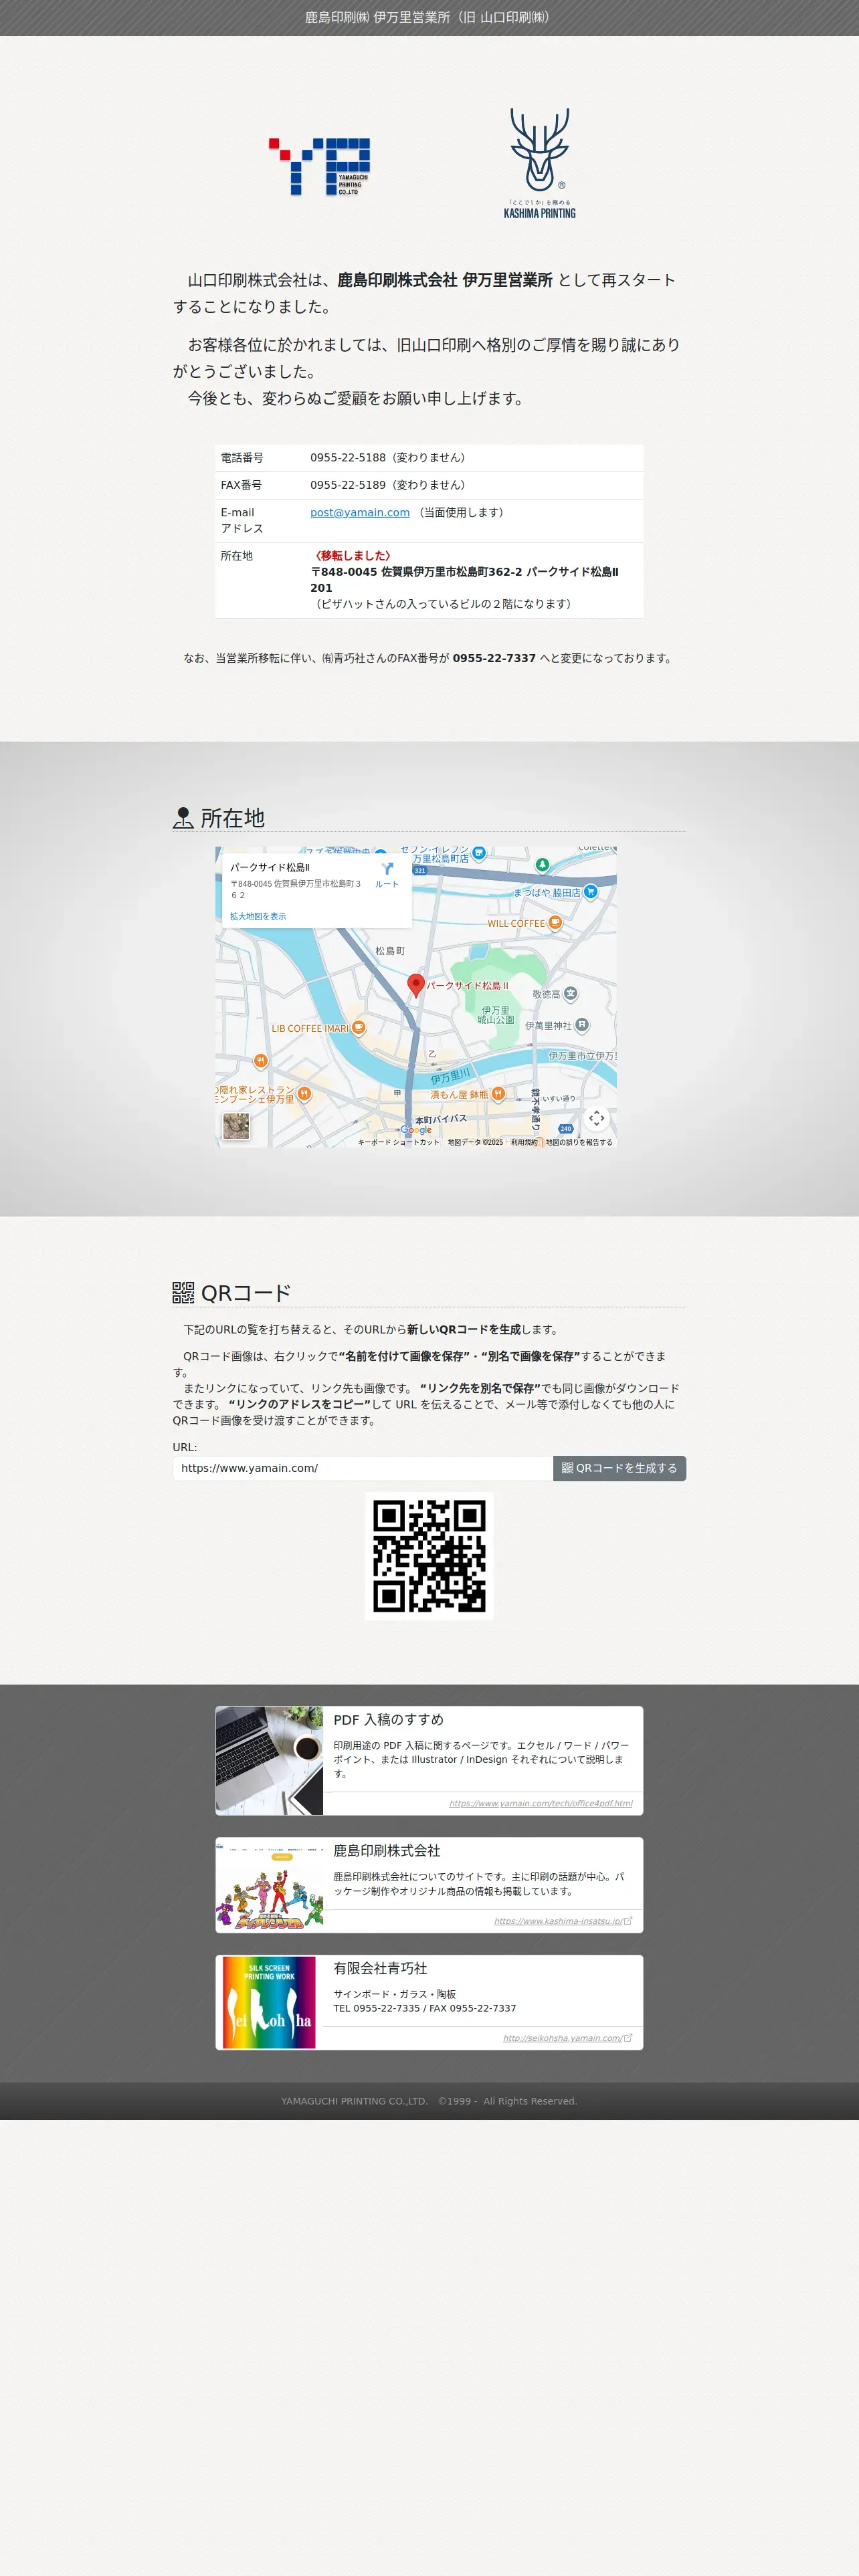The width and height of the screenshot is (859, 2576).
Task: Click the 所在地 heading person-pin icon
Action: (183, 818)
